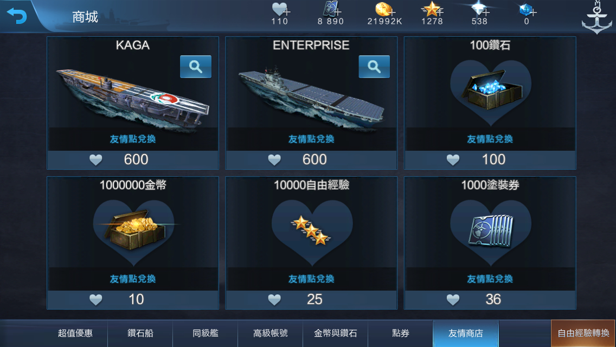This screenshot has height=347, width=616.
Task: Go to the 金幣與鑽石 tab
Action: coord(335,333)
